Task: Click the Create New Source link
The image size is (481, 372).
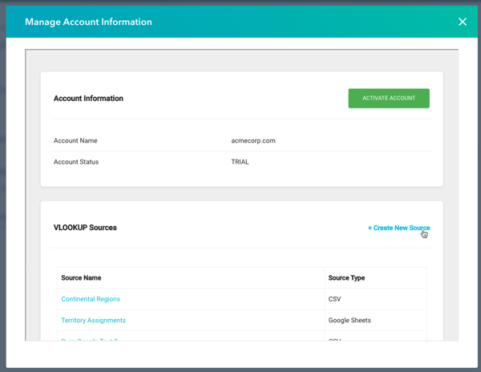Action: [398, 228]
